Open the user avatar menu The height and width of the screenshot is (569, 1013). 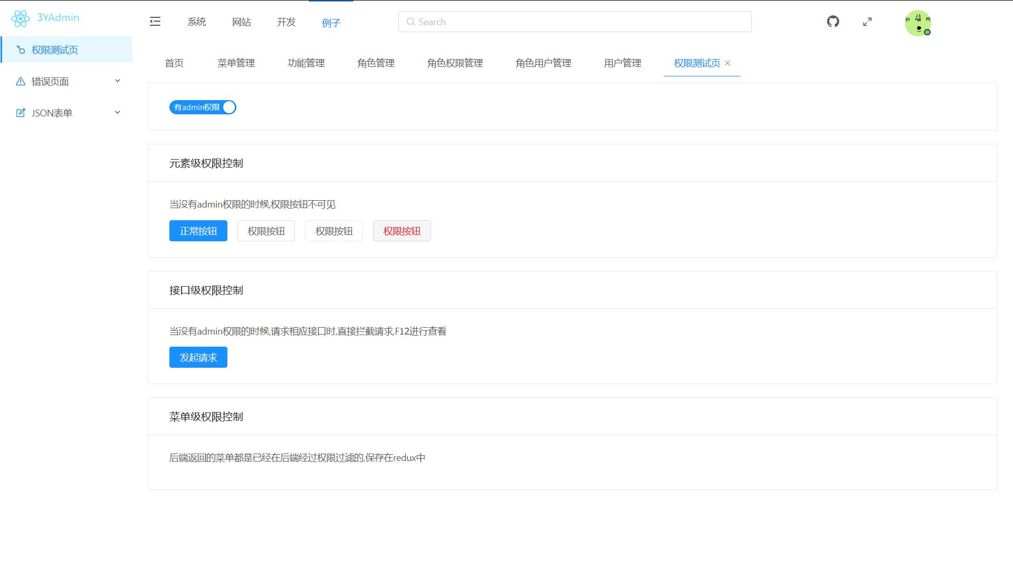[918, 23]
